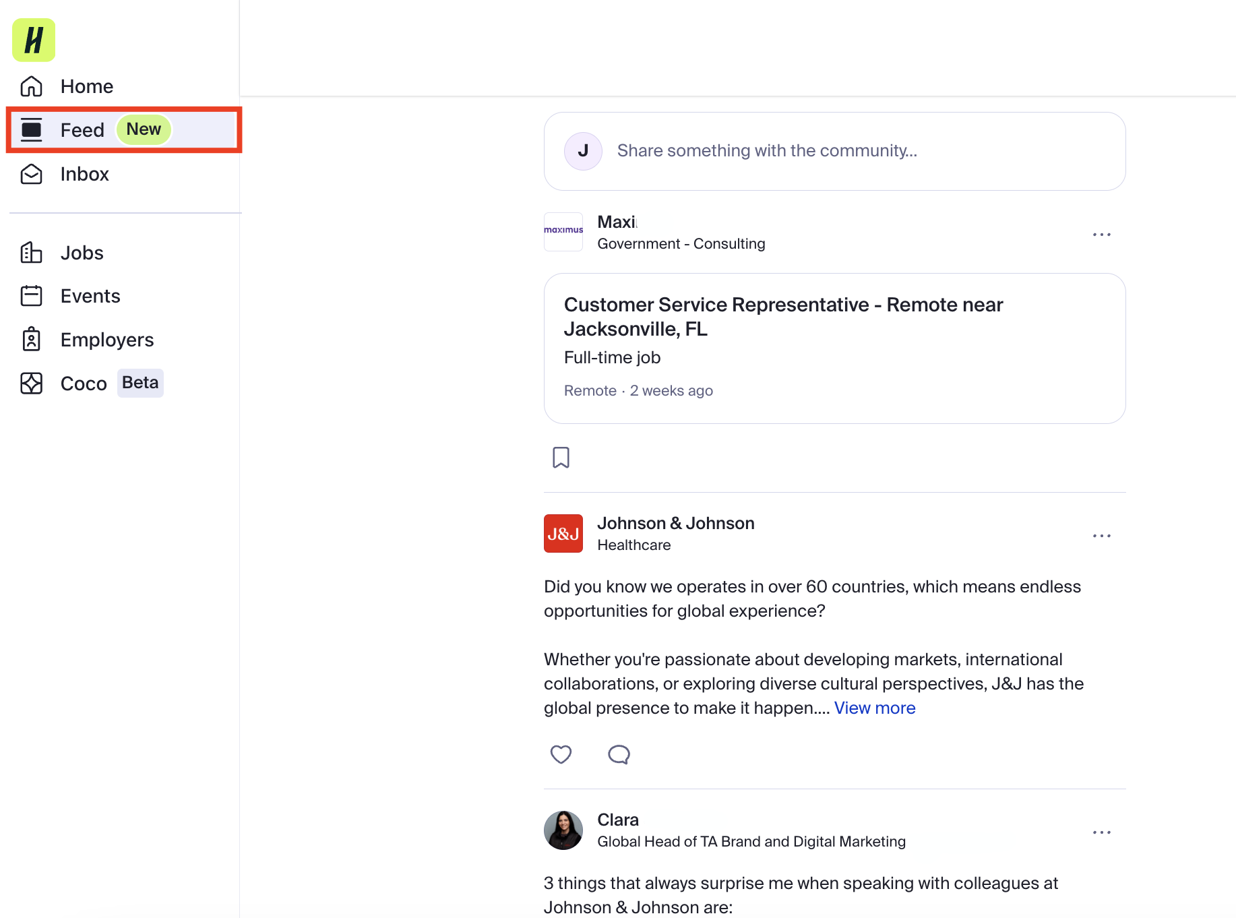This screenshot has width=1236, height=918.
Task: Select the Jobs briefcase icon
Action: point(31,253)
